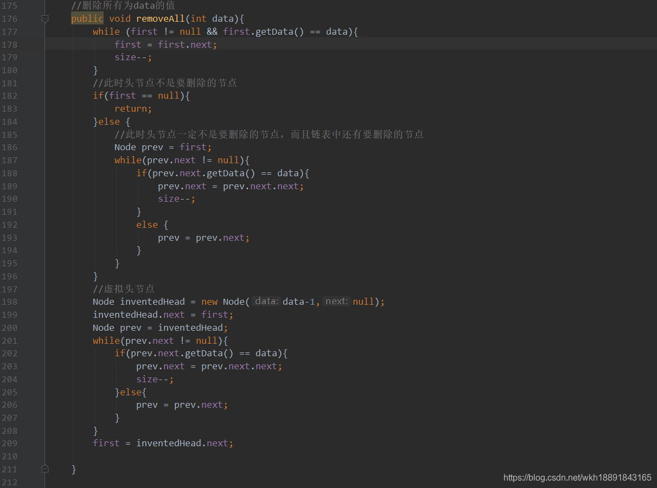Click the 'data:' parameter hint
The width and height of the screenshot is (657, 488).
(x=266, y=301)
